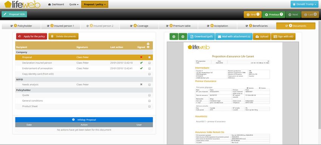This screenshot has height=145, width=321.
Task: Click the Last action column header
Action: (x=117, y=47)
